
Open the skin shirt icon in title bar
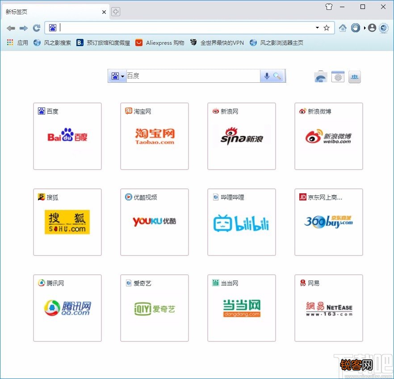[x=329, y=7]
